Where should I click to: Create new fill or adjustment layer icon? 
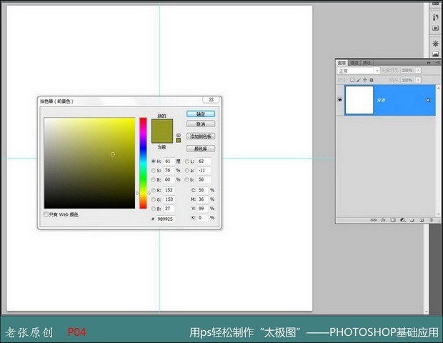402,221
